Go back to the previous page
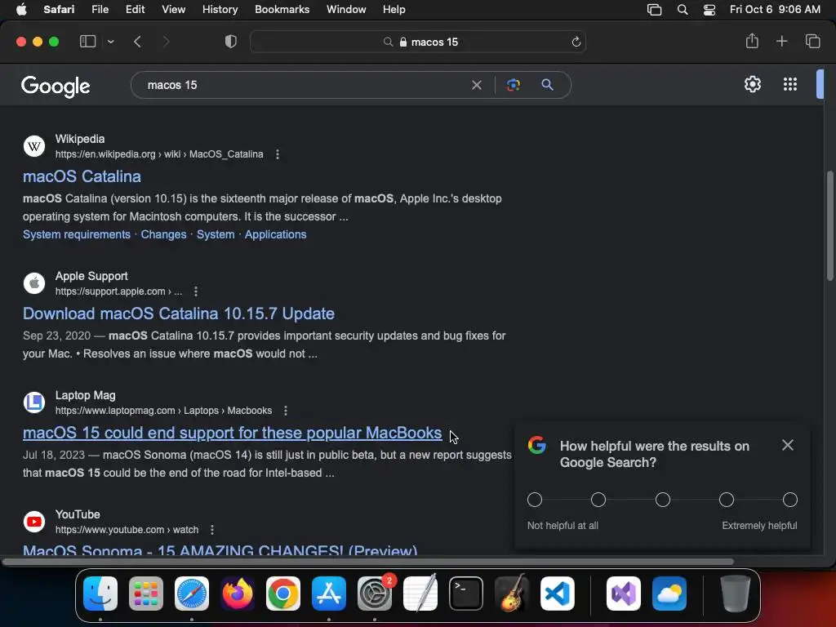The width and height of the screenshot is (836, 627). [137, 42]
